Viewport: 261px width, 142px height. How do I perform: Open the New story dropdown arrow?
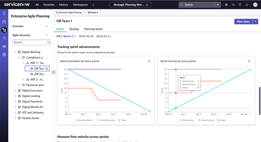[255, 21]
